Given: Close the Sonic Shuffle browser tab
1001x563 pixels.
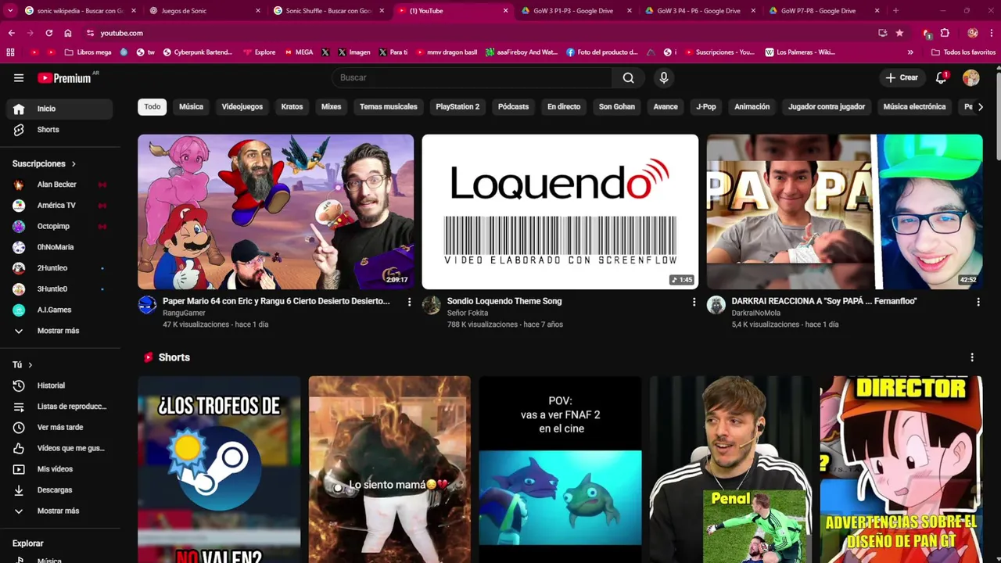Looking at the screenshot, I should click(x=382, y=11).
